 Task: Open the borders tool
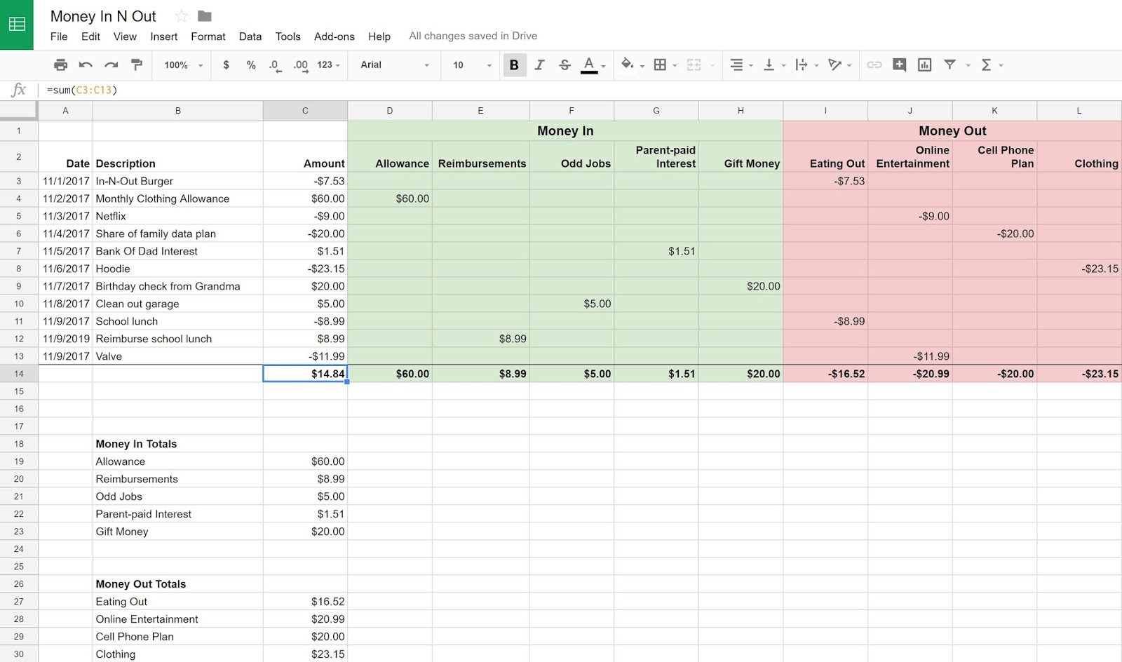[x=660, y=65]
